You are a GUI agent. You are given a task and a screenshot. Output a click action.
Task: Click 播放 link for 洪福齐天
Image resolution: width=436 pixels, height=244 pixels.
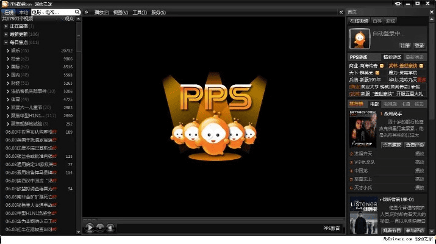pyautogui.click(x=420, y=154)
